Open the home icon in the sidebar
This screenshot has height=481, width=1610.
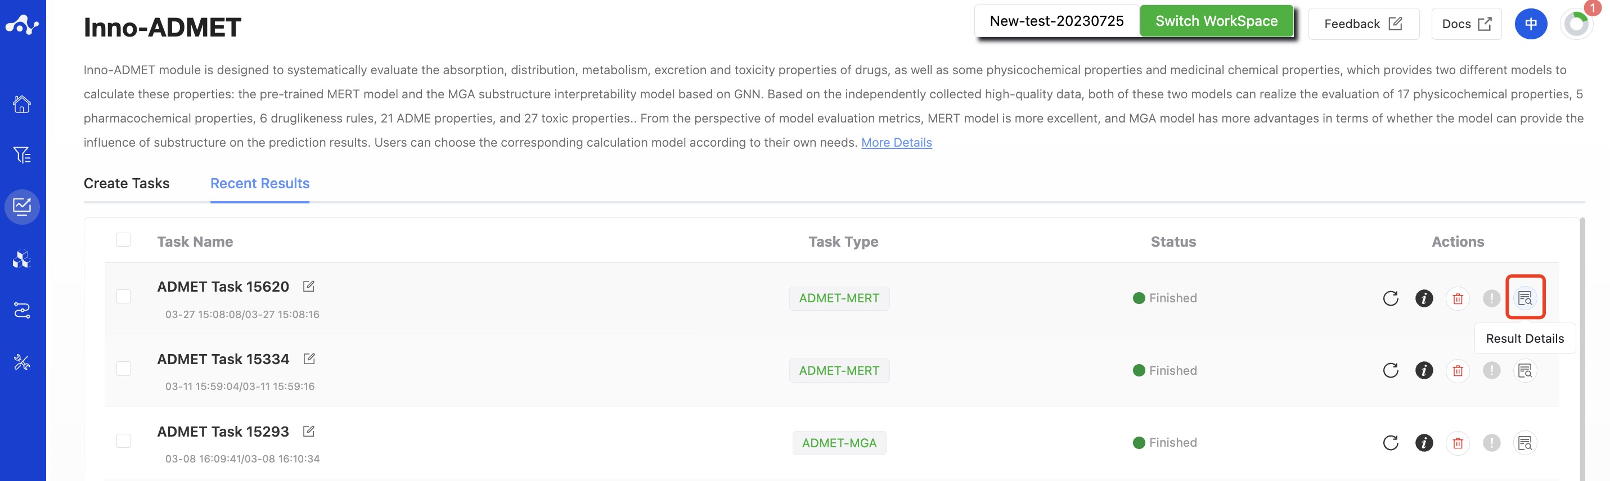coord(22,104)
